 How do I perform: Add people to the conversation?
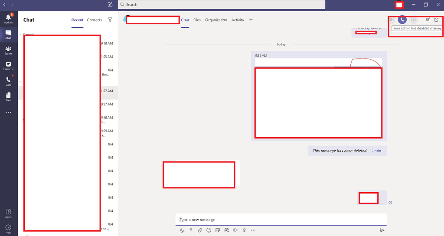click(428, 19)
